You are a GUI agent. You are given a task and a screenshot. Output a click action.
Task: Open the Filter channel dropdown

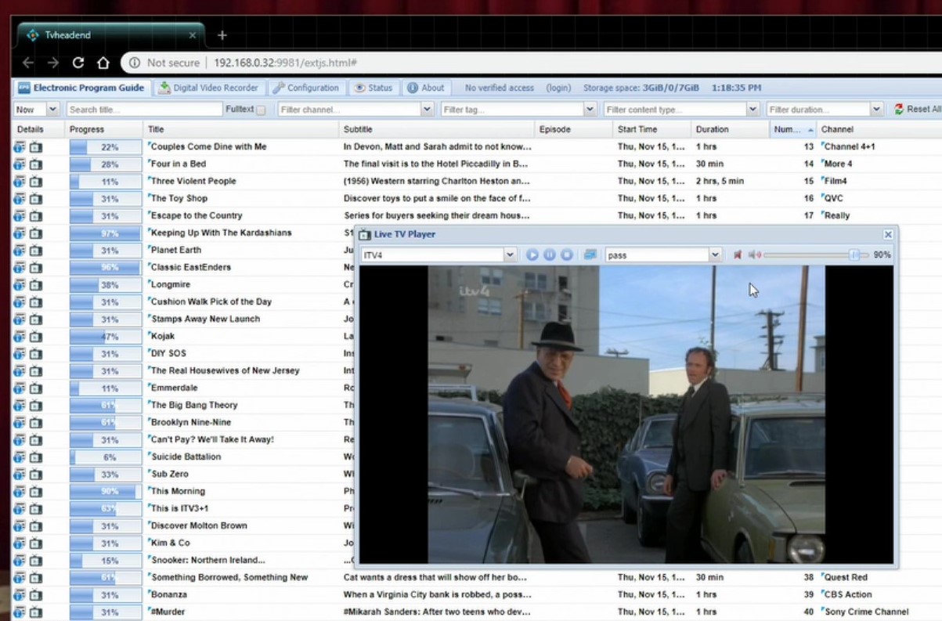pyautogui.click(x=427, y=110)
